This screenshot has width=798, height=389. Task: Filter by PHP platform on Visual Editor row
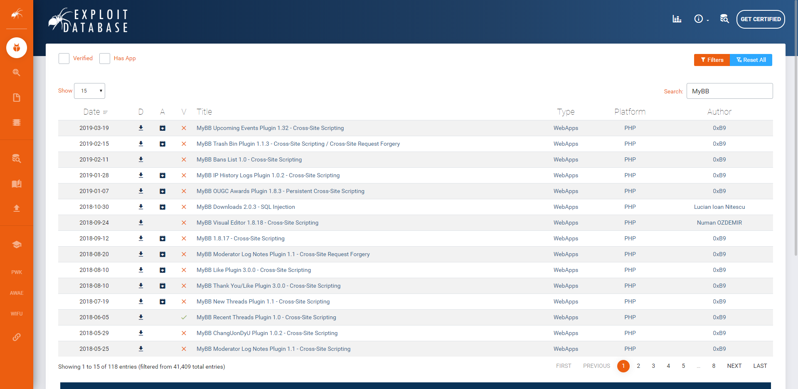click(630, 223)
